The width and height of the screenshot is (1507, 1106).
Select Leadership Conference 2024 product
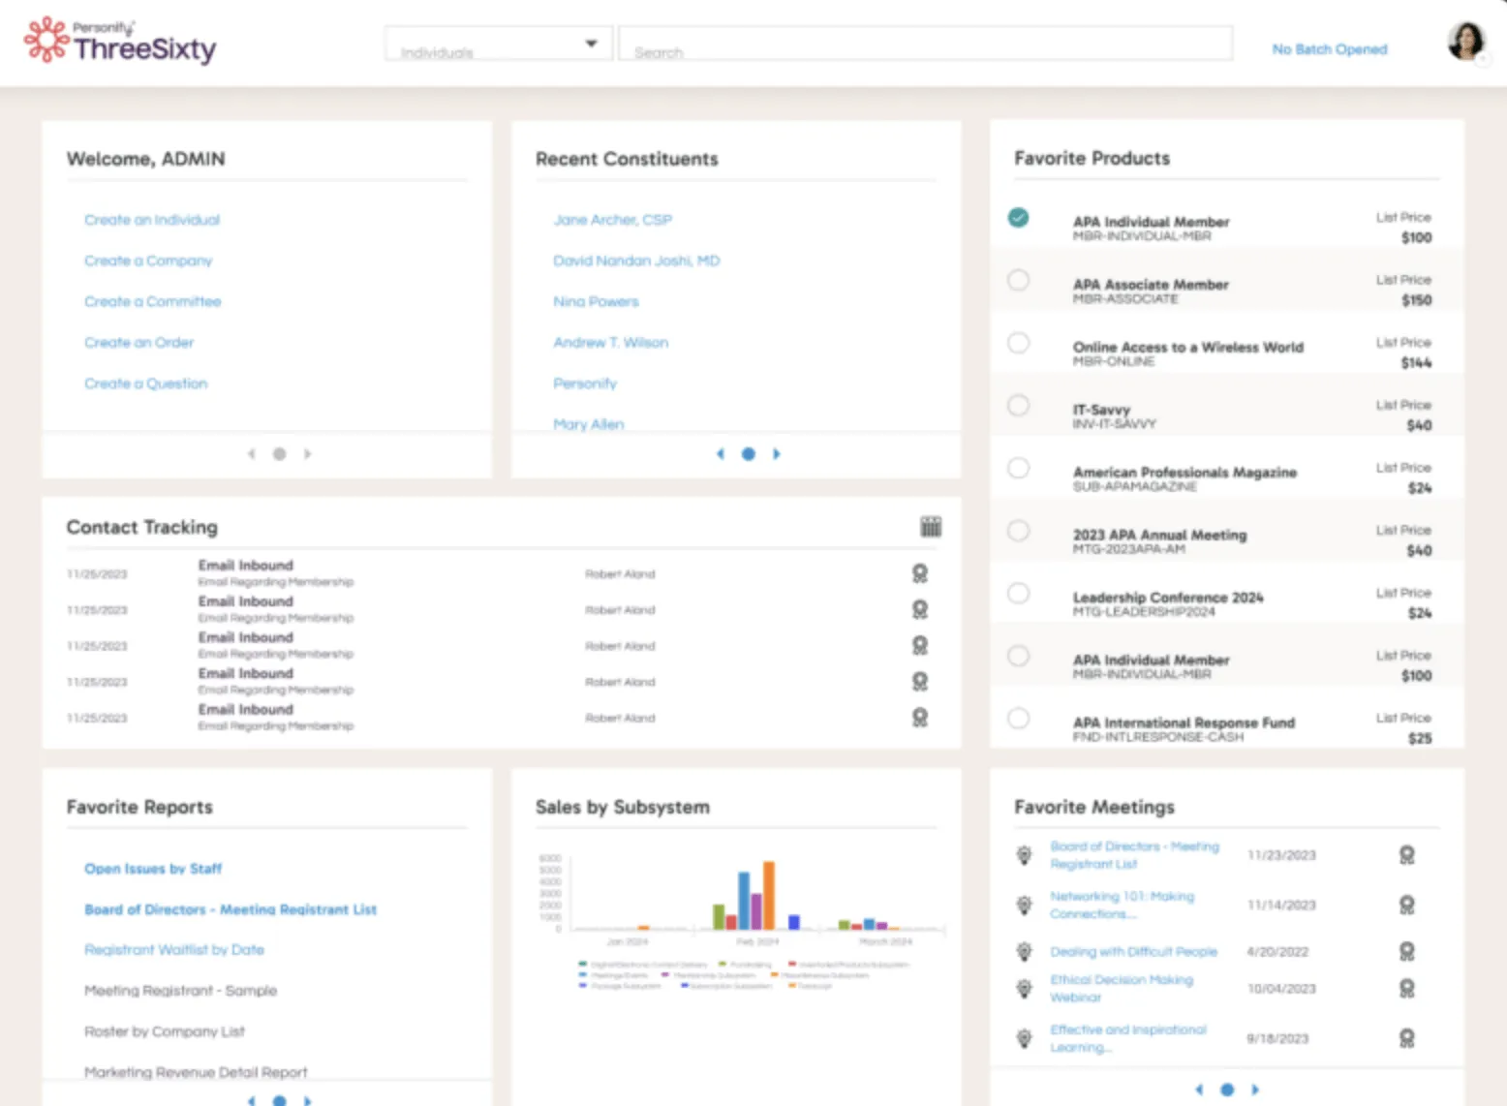[x=1018, y=593]
